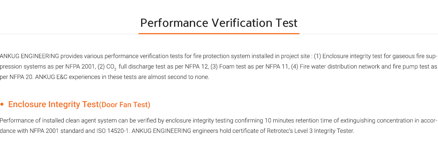Click the orange underline below the title
Image resolution: width=438 pixels, height=147 pixels.
tap(219, 33)
